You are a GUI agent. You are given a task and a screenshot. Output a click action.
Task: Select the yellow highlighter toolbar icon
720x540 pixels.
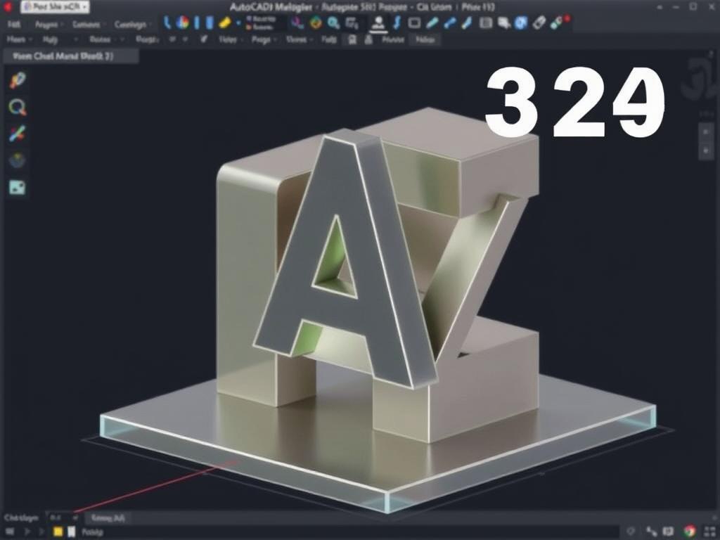pyautogui.click(x=224, y=22)
